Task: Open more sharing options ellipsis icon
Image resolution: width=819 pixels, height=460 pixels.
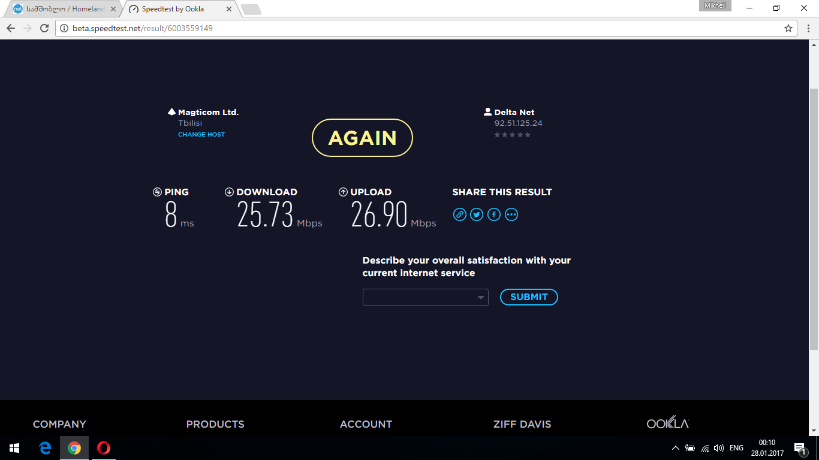Action: tap(511, 214)
